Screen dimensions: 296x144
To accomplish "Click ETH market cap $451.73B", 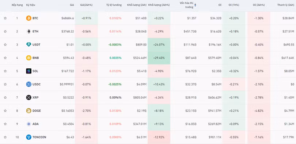I will pyautogui.click(x=190, y=31).
